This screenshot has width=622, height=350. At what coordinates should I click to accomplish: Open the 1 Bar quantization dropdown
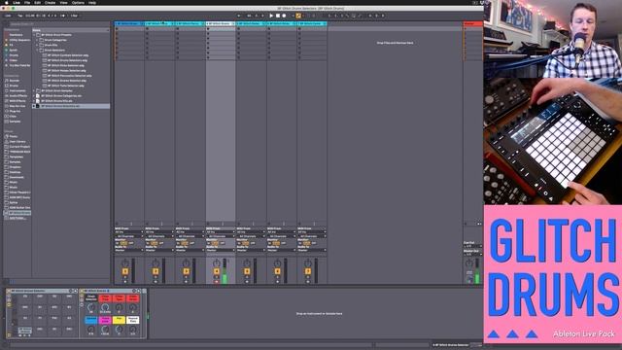75,16
